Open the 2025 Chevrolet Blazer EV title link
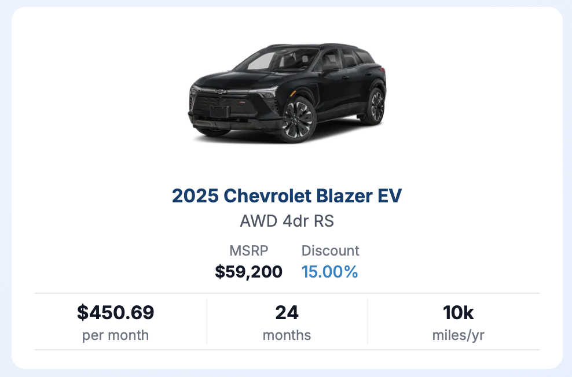This screenshot has width=572, height=377. click(287, 196)
